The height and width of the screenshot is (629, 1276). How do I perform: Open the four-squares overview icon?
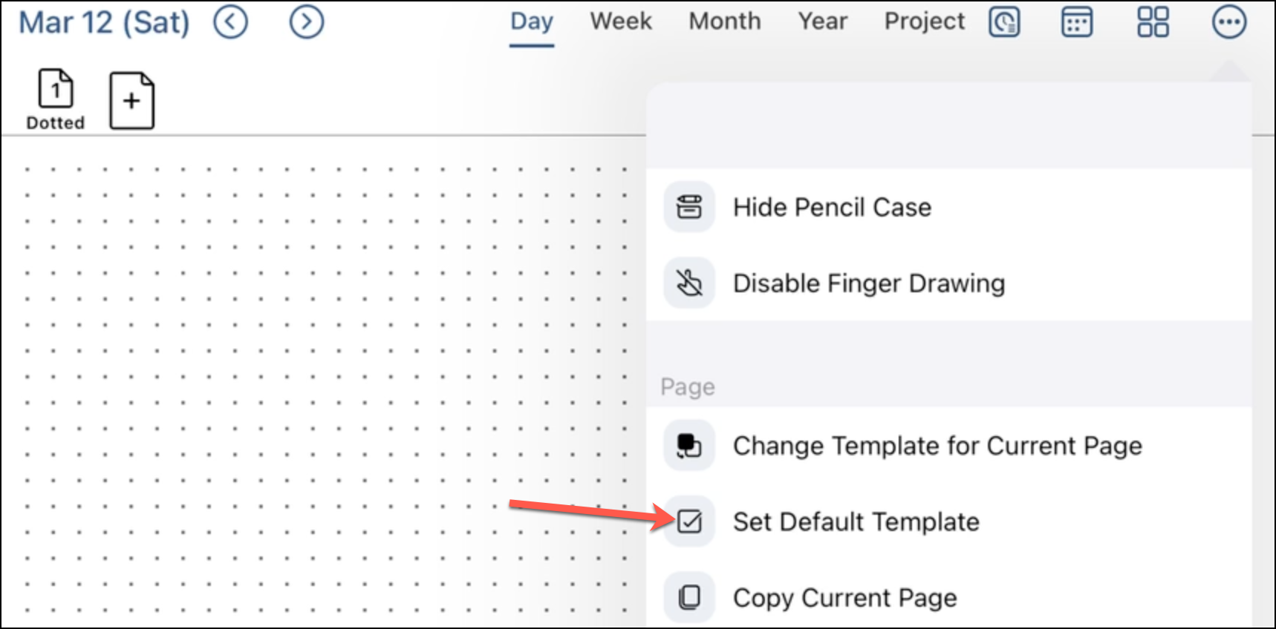1153,22
